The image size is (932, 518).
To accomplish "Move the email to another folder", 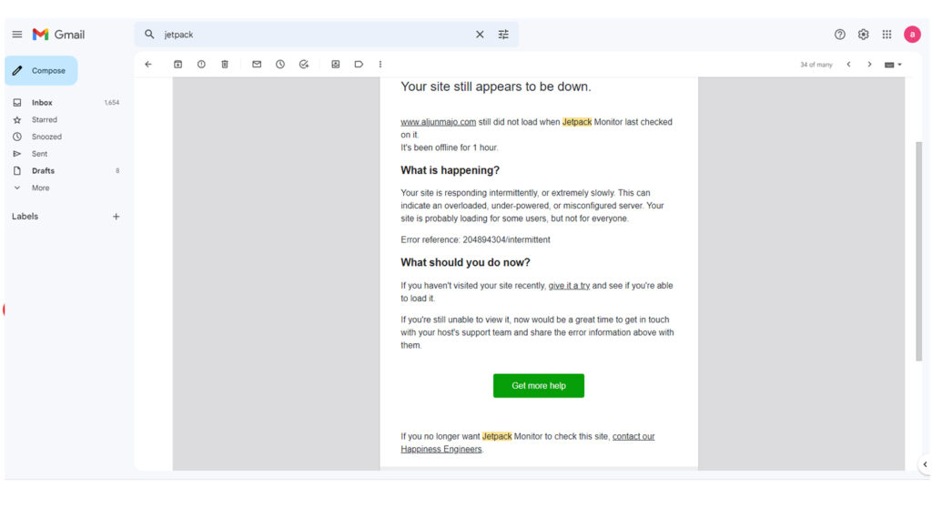I will click(336, 65).
